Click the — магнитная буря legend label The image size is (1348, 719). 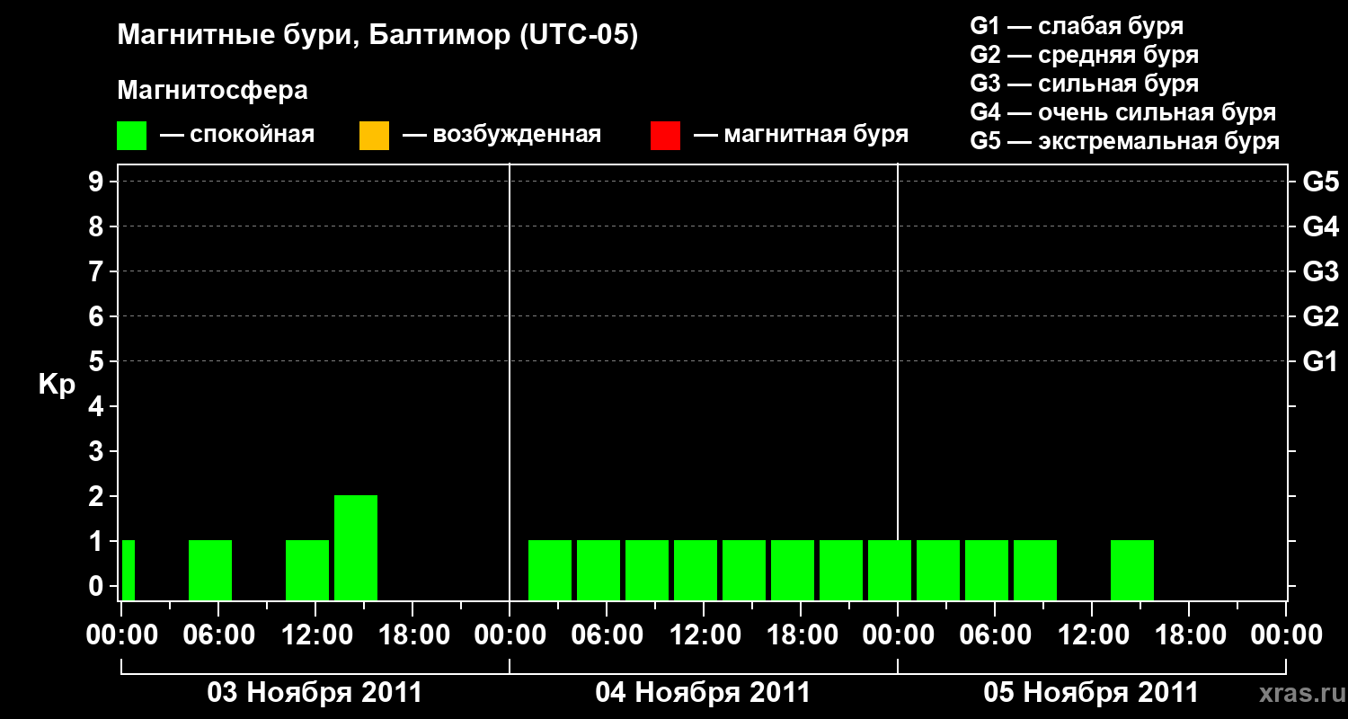[802, 136]
